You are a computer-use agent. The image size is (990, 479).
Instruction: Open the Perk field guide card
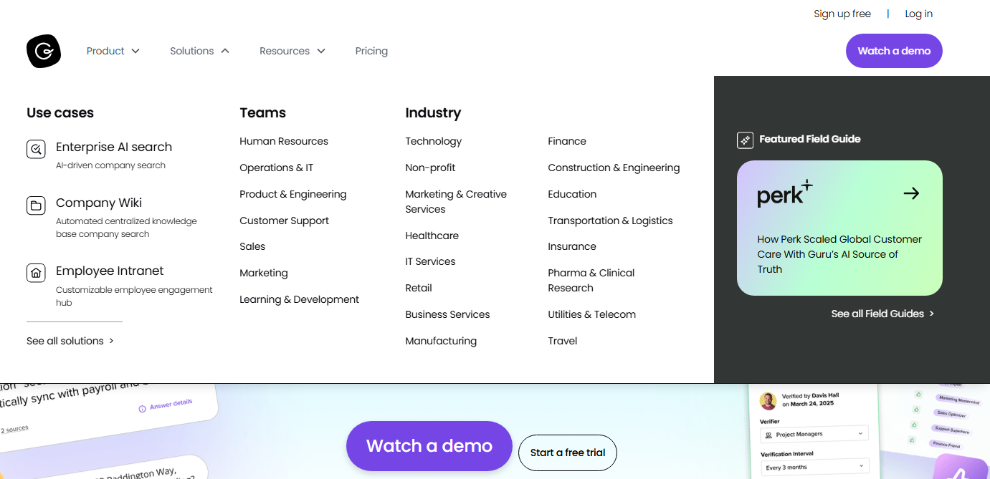(x=839, y=228)
